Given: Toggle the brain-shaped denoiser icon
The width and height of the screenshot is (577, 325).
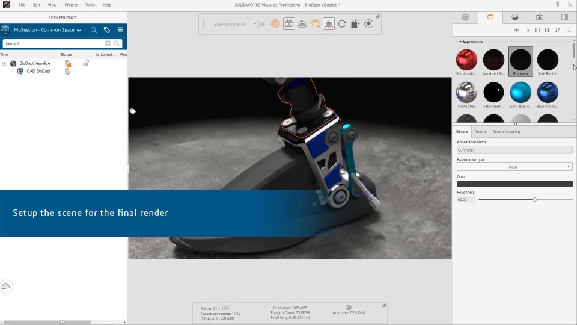Looking at the screenshot, I should click(x=289, y=24).
